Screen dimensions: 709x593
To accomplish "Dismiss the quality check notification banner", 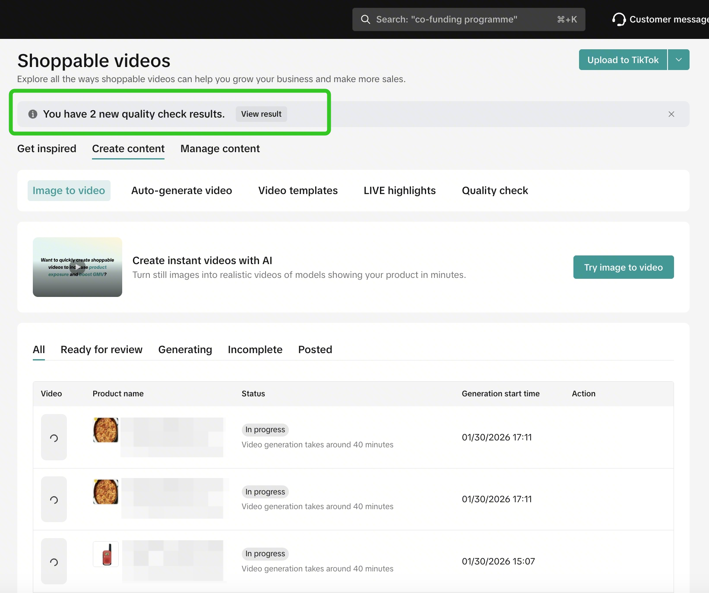I will (671, 114).
